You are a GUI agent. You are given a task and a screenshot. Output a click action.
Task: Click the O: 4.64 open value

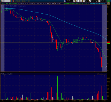click(36, 3)
